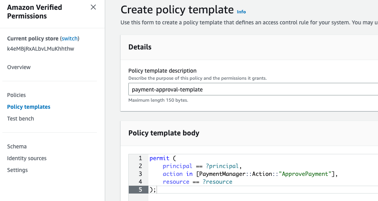
Task: Click the switch policy store link
Action: [x=70, y=38]
